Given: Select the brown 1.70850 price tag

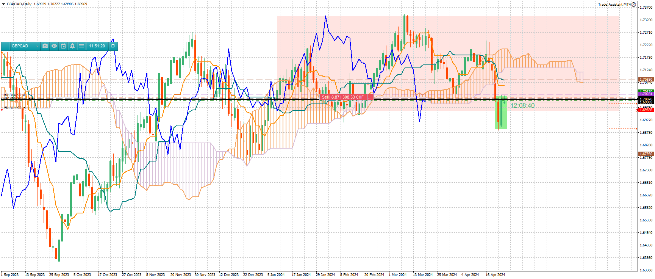Looking at the screenshot, I should pyautogui.click(x=646, y=80).
